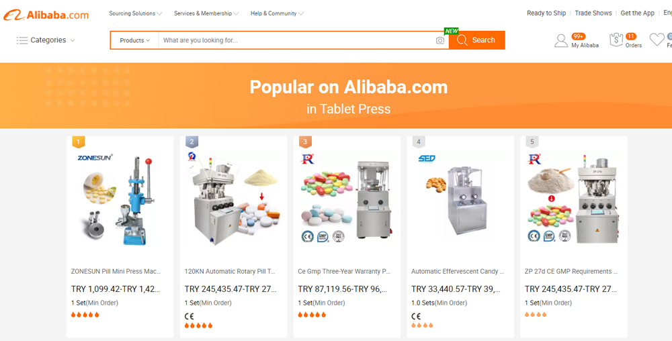Open camera image search icon

point(440,40)
